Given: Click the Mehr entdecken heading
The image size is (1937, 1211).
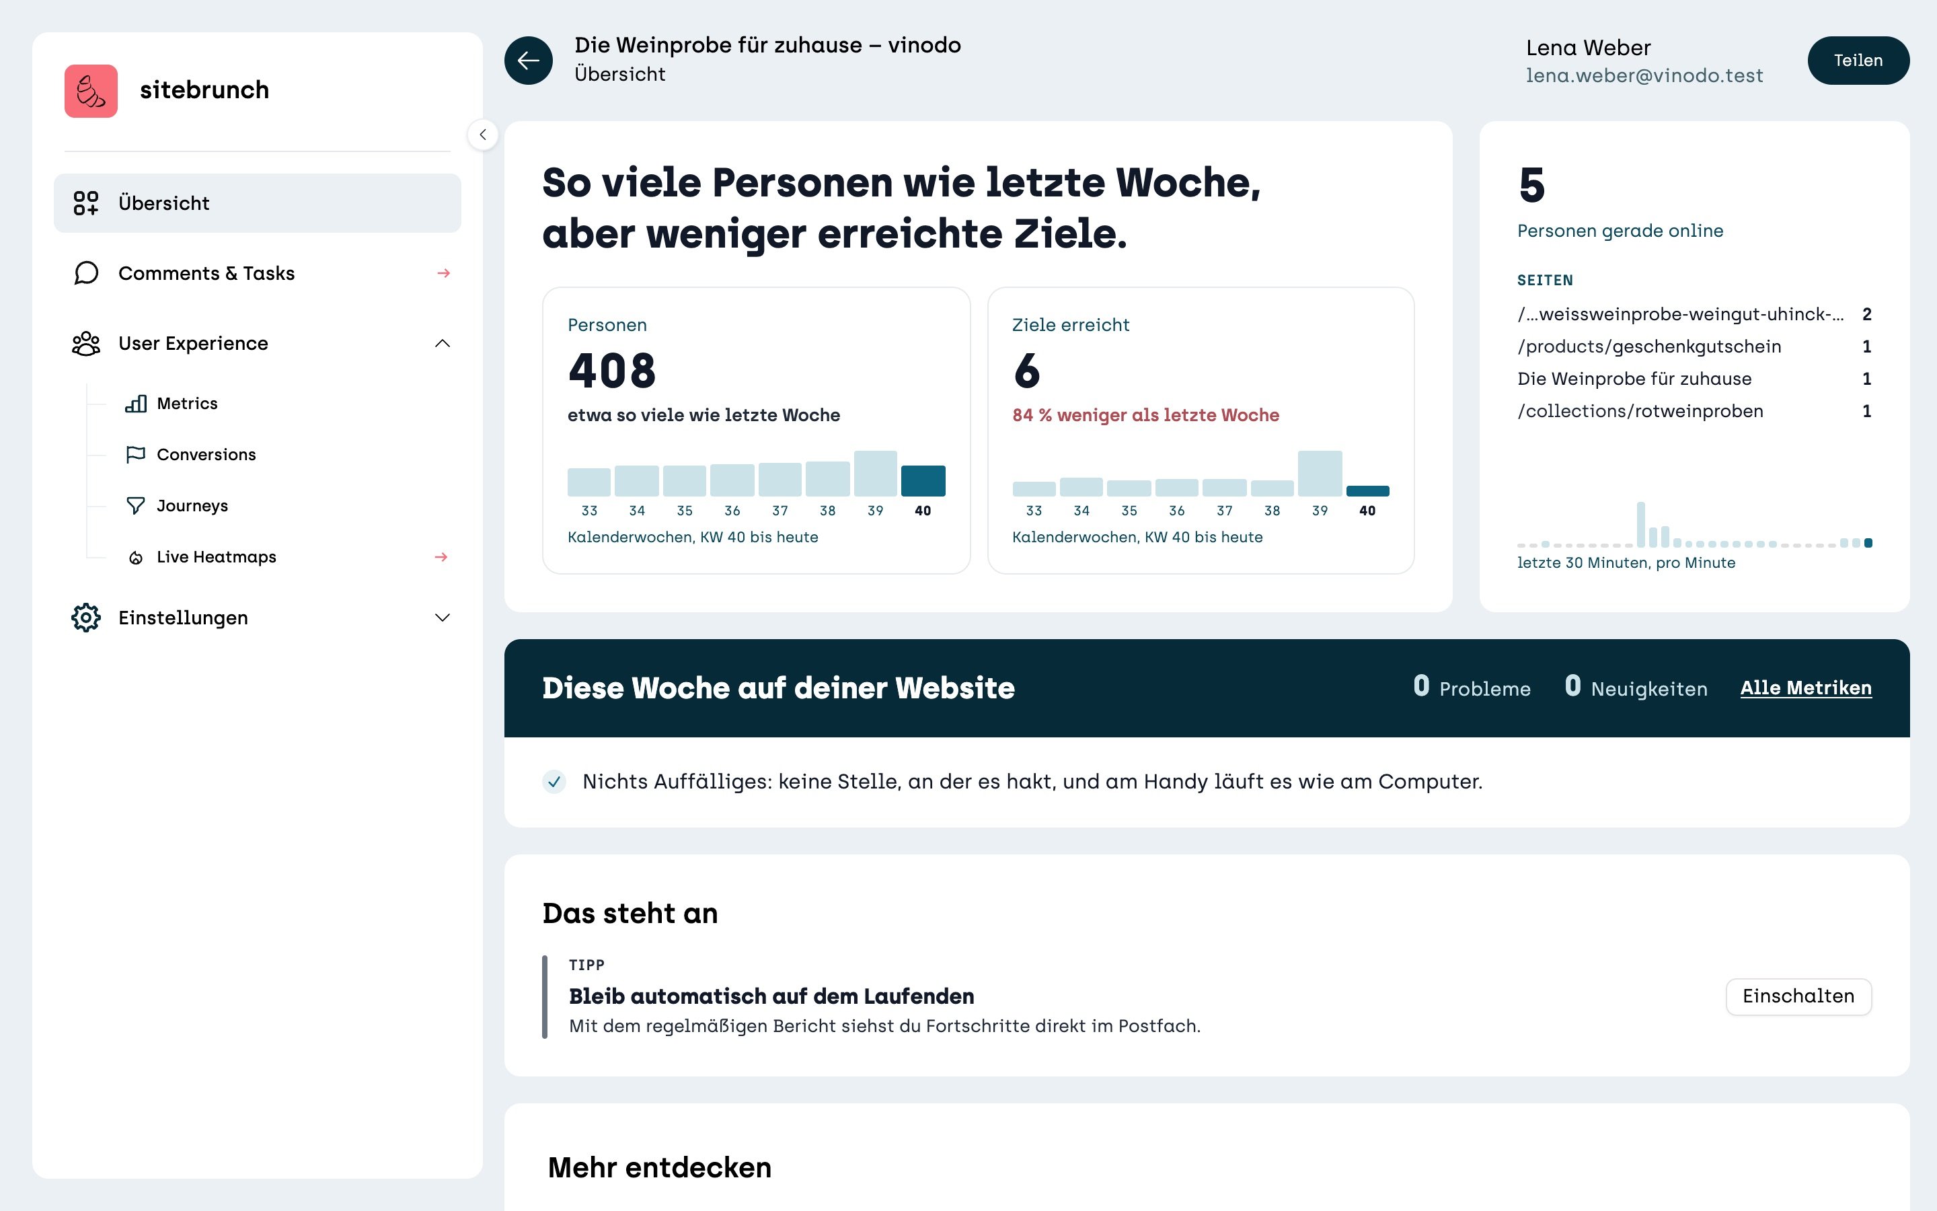Looking at the screenshot, I should click(x=660, y=1168).
